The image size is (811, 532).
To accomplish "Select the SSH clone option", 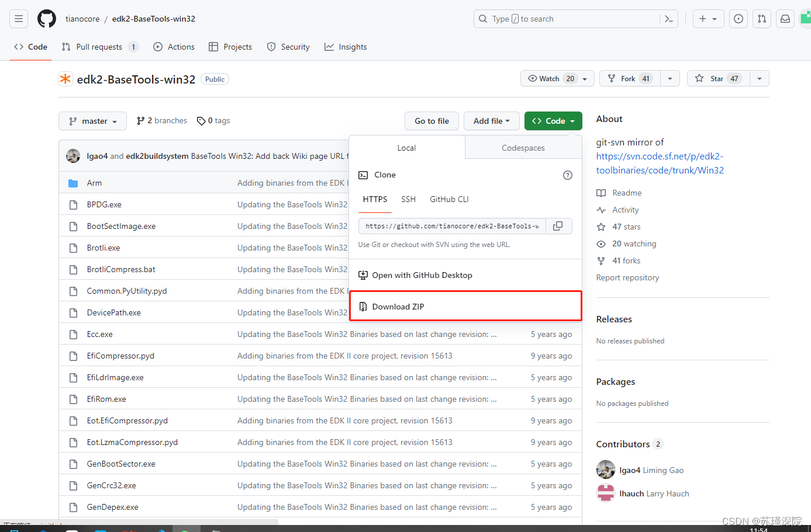I will tap(408, 199).
